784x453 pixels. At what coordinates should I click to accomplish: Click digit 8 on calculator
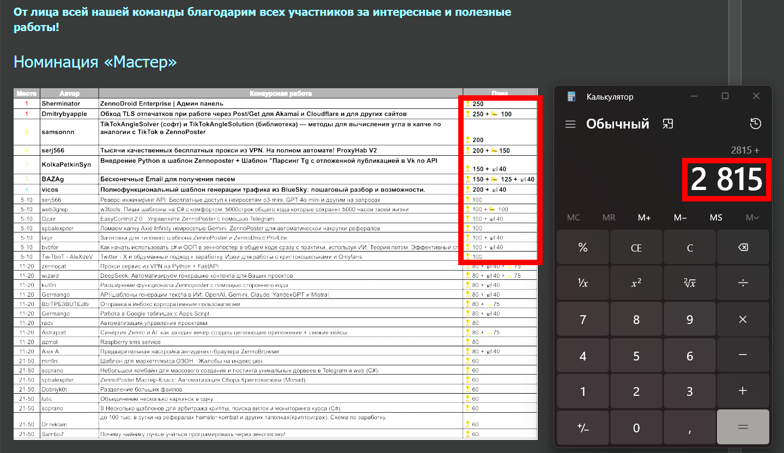636,319
